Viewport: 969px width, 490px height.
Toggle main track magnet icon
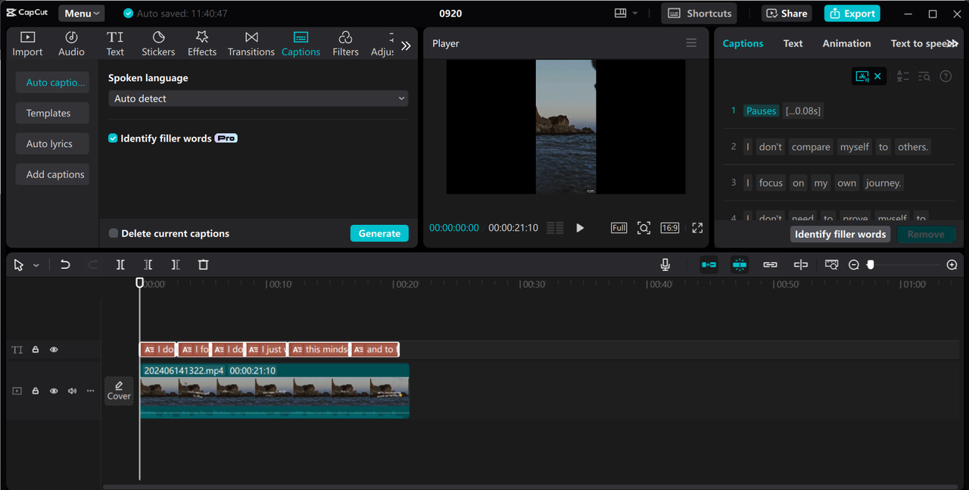point(709,264)
